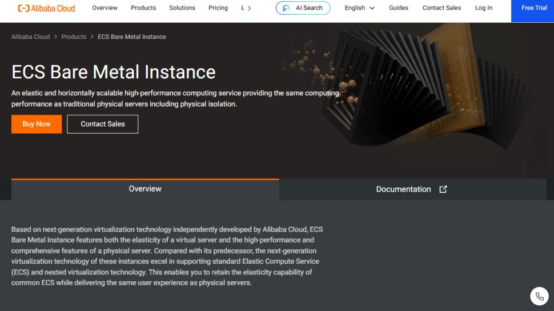Click the external link icon beside Documentation

pos(443,189)
